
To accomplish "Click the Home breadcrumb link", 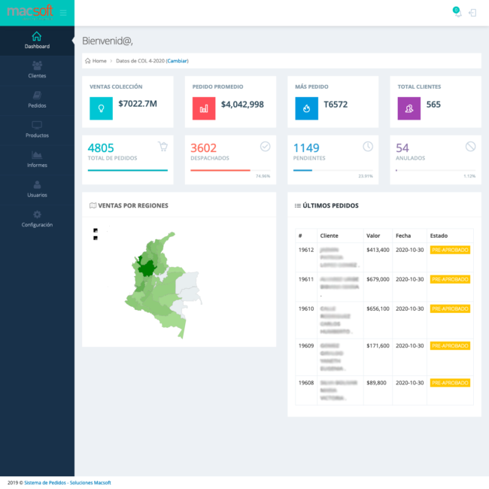I will (99, 60).
